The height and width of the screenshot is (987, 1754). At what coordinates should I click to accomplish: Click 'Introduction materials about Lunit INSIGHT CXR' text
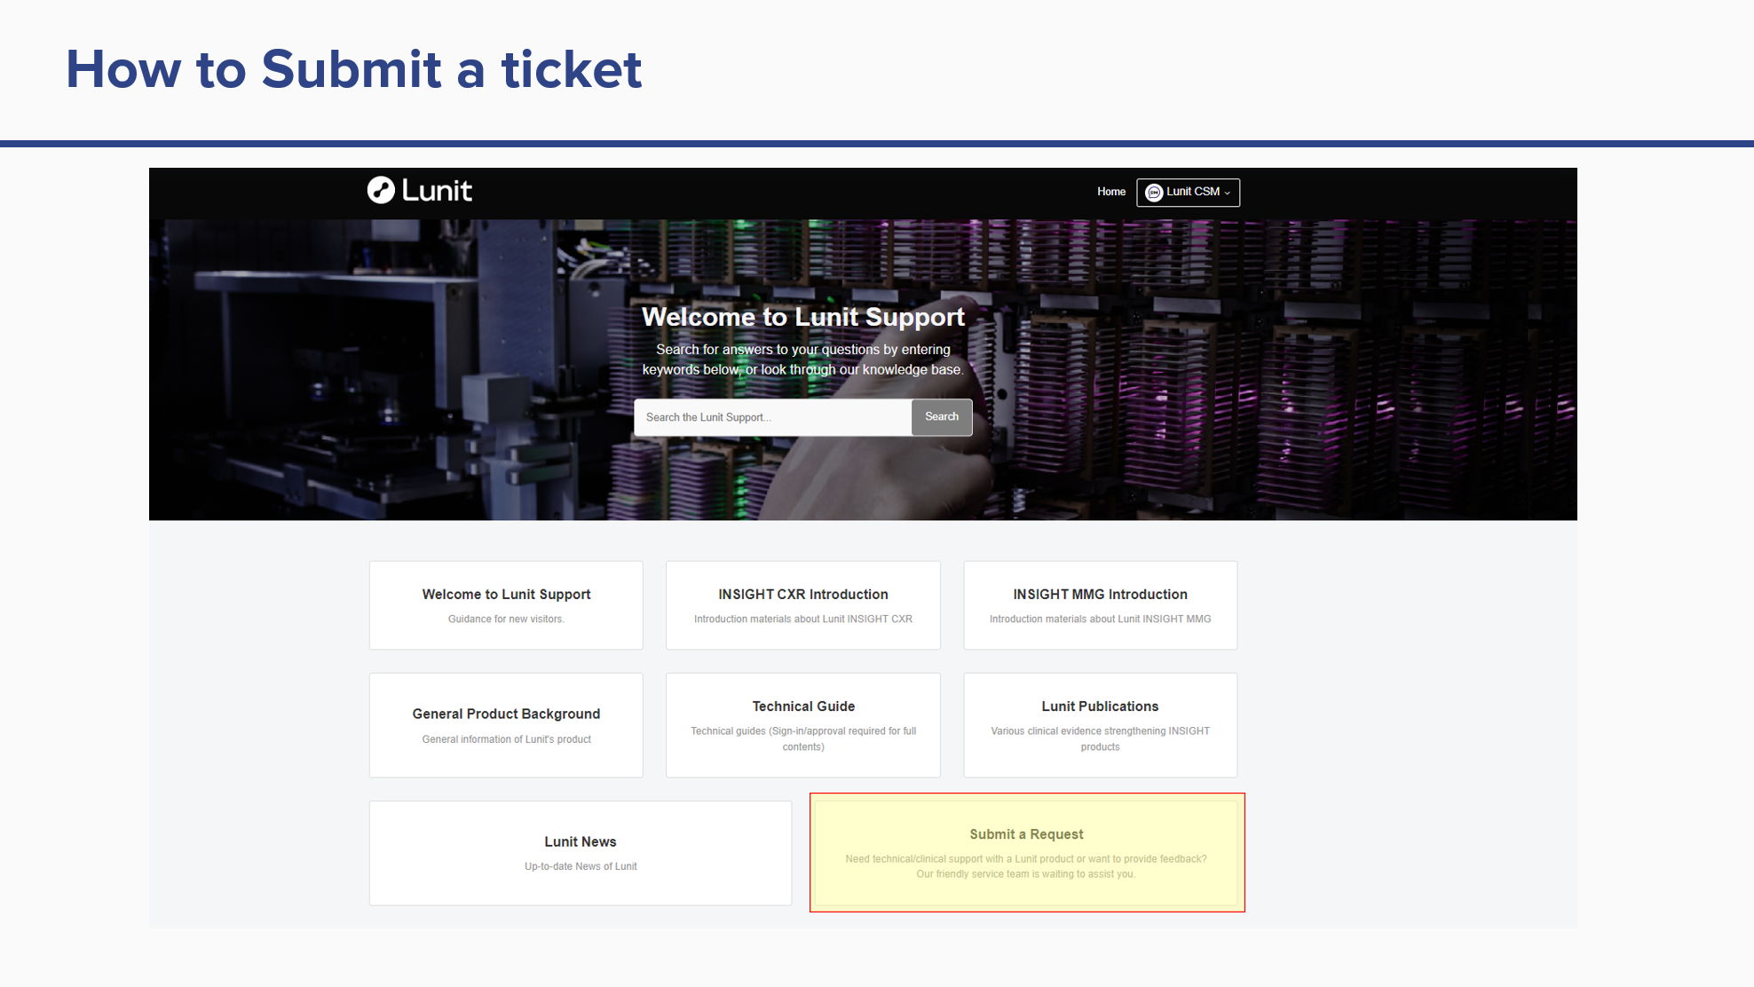pos(803,620)
